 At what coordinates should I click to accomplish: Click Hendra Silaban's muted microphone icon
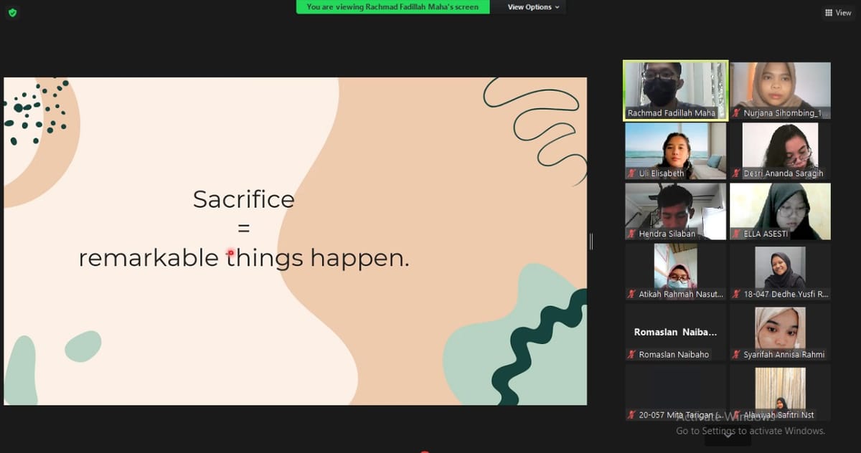tap(631, 234)
